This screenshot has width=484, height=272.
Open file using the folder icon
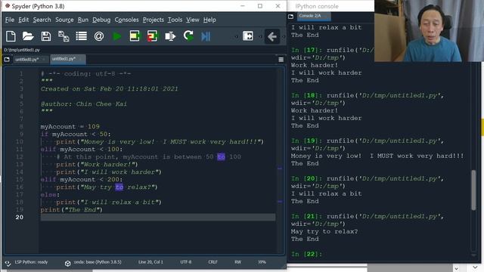(28, 36)
